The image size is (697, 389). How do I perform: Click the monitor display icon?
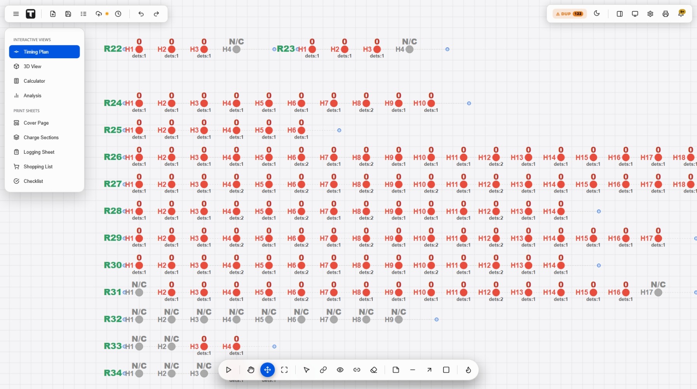click(x=635, y=14)
